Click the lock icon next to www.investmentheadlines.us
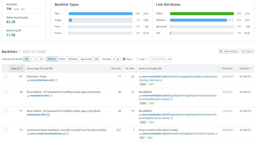Viewport: 256px width, 144px height. (x=28, y=134)
